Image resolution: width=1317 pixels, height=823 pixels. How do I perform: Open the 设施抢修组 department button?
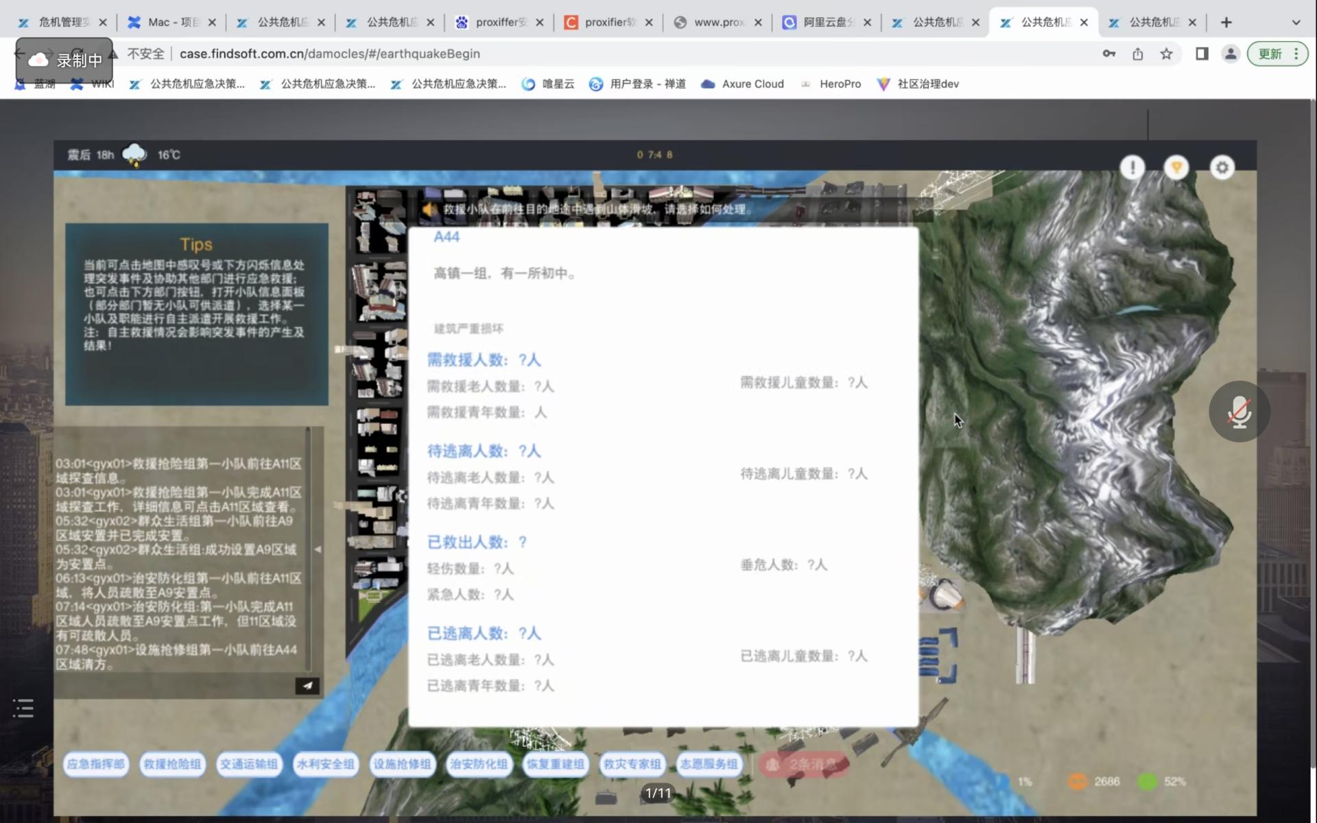click(x=402, y=764)
